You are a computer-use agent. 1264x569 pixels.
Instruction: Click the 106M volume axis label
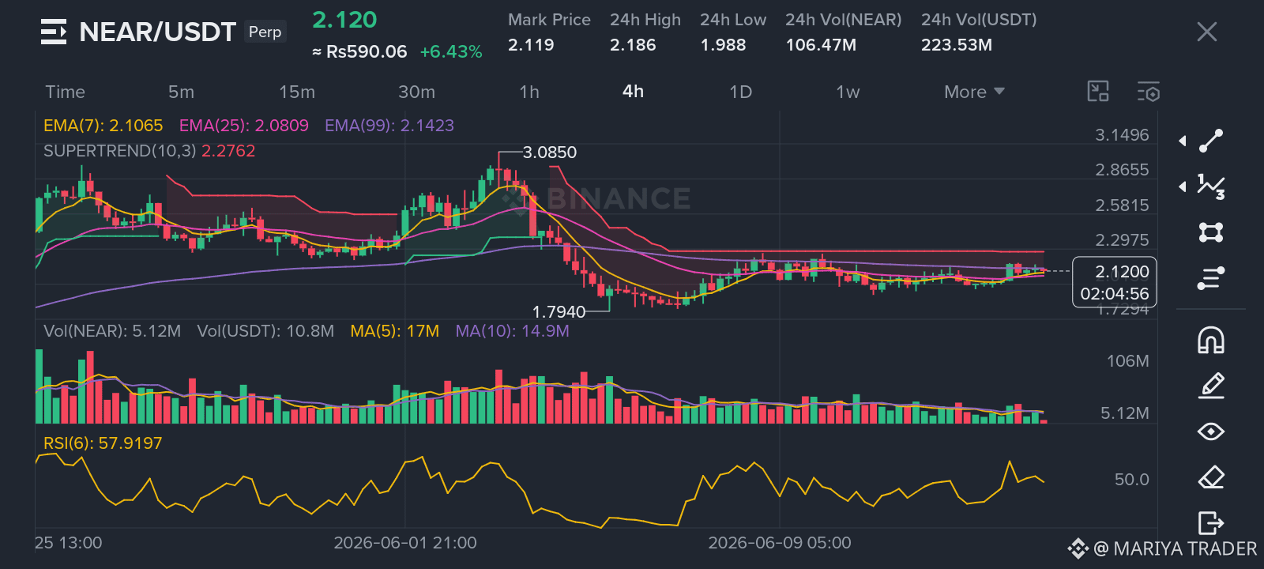(1127, 361)
